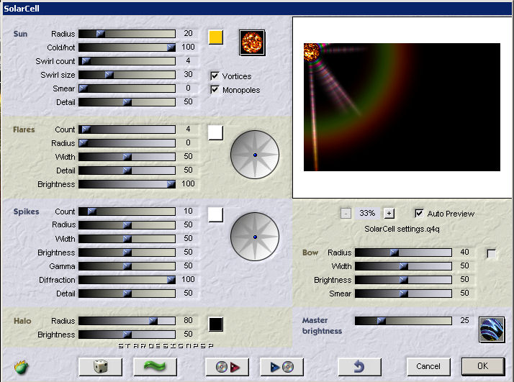The width and height of the screenshot is (514, 382).
Task: Click the flaming green logo icon
Action: pos(22,368)
